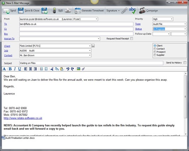189x151 pixels.
Task: Redo the last edit
Action: (x=72, y=69)
